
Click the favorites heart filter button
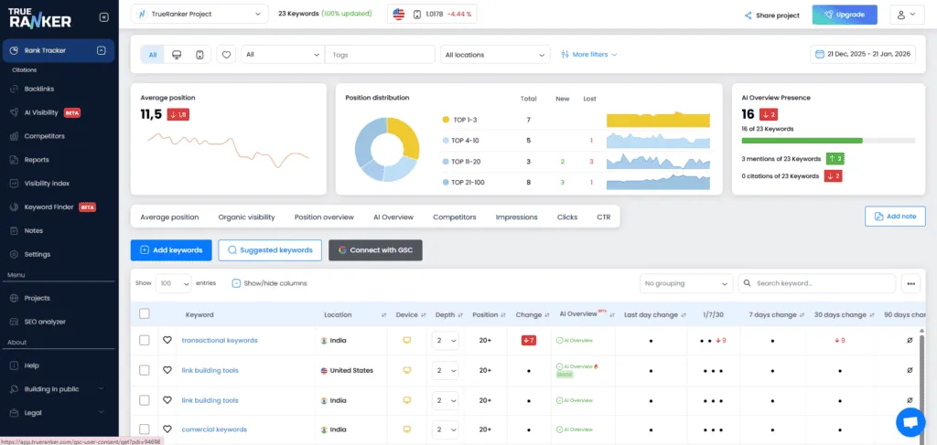pos(226,54)
